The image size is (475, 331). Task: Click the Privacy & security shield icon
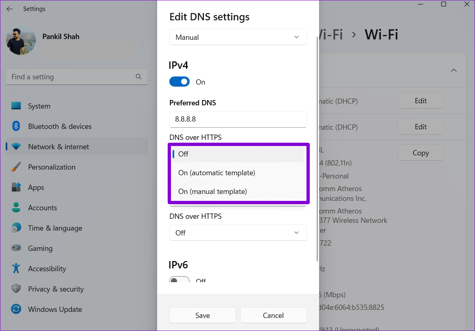click(x=16, y=289)
